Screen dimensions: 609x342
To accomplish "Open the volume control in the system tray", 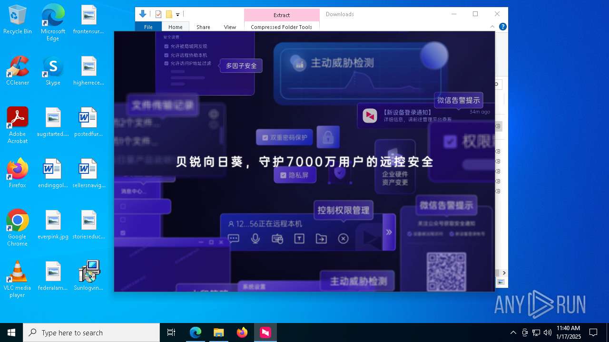I will pos(548,332).
